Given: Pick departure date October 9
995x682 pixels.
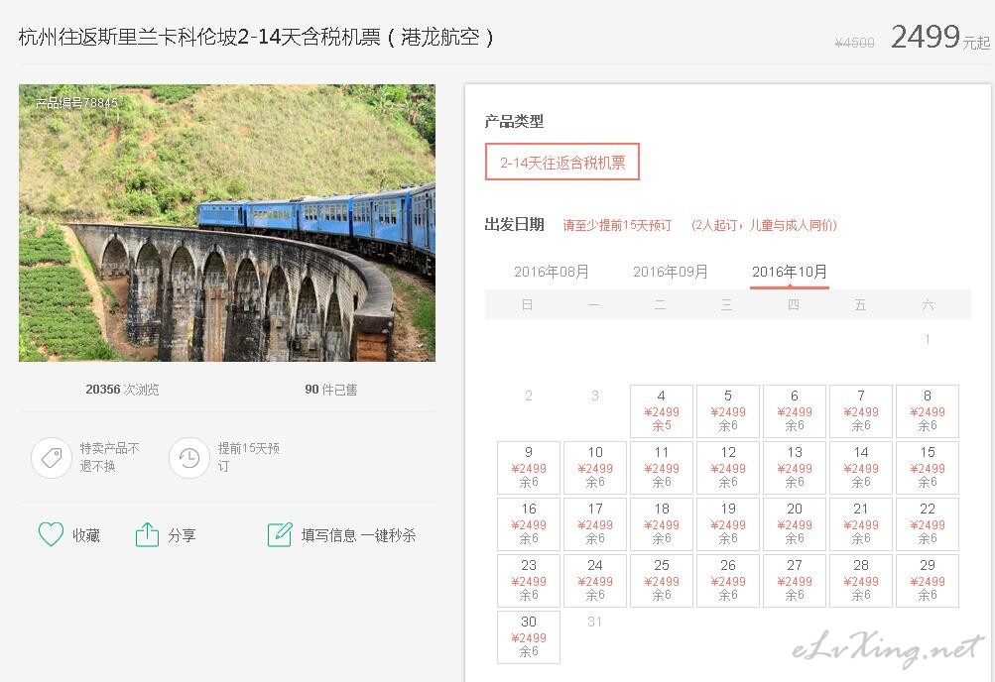Looking at the screenshot, I should [529, 467].
